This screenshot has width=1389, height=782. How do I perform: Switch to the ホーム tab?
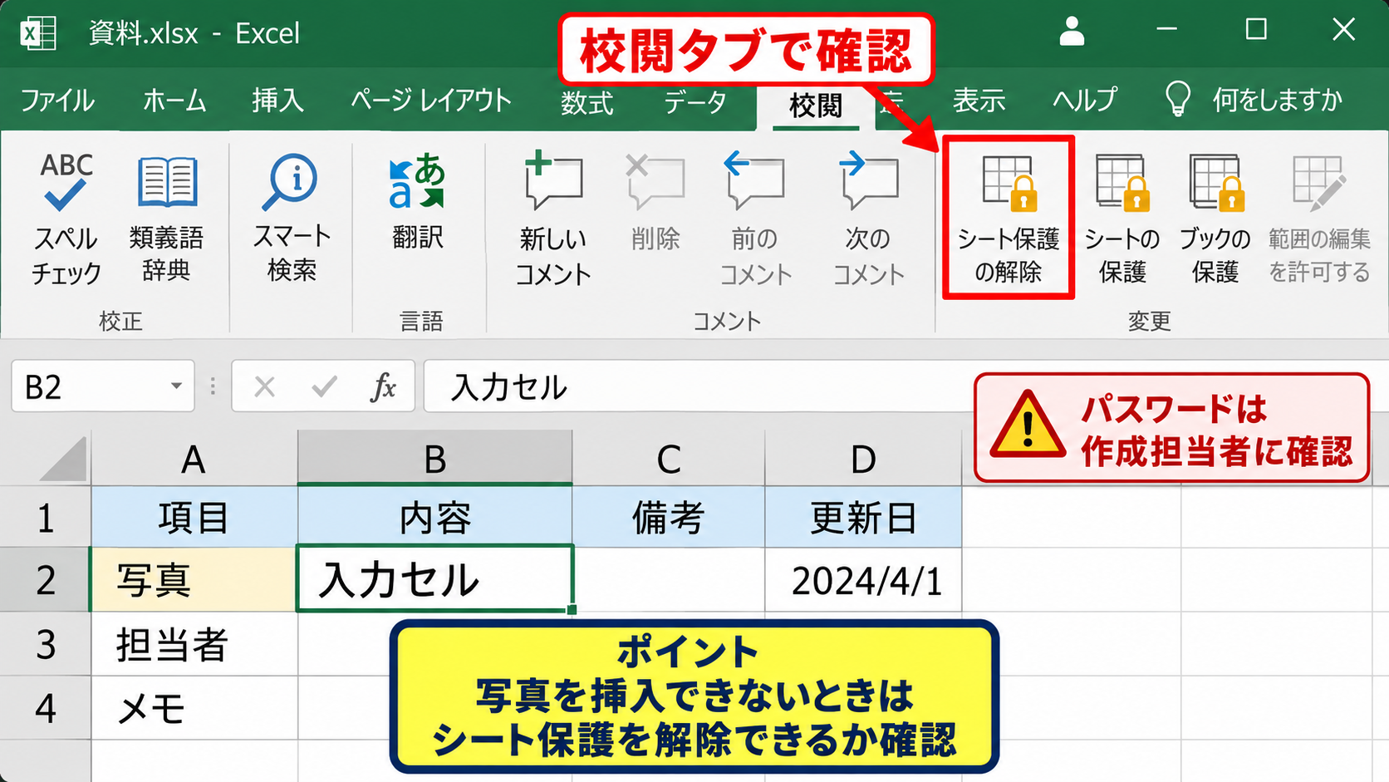(174, 101)
